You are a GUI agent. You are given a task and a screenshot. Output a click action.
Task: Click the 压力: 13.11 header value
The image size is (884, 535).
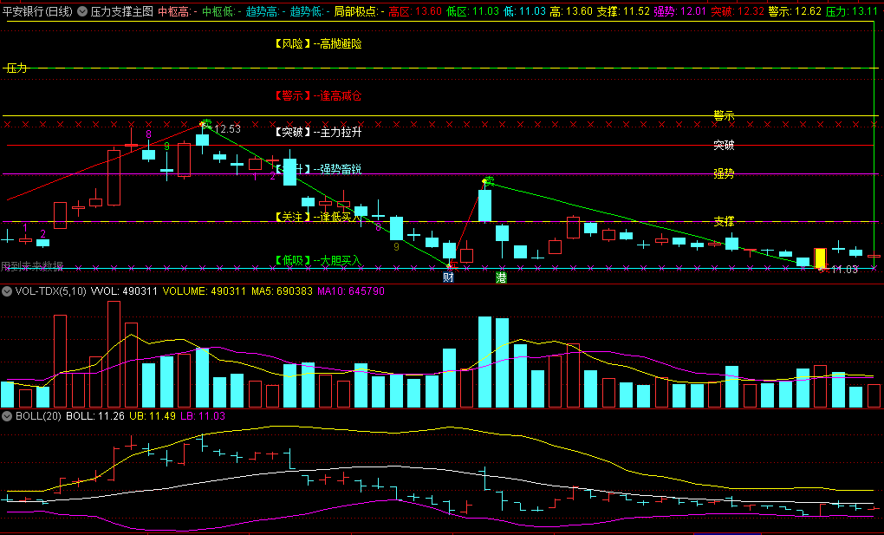(853, 11)
